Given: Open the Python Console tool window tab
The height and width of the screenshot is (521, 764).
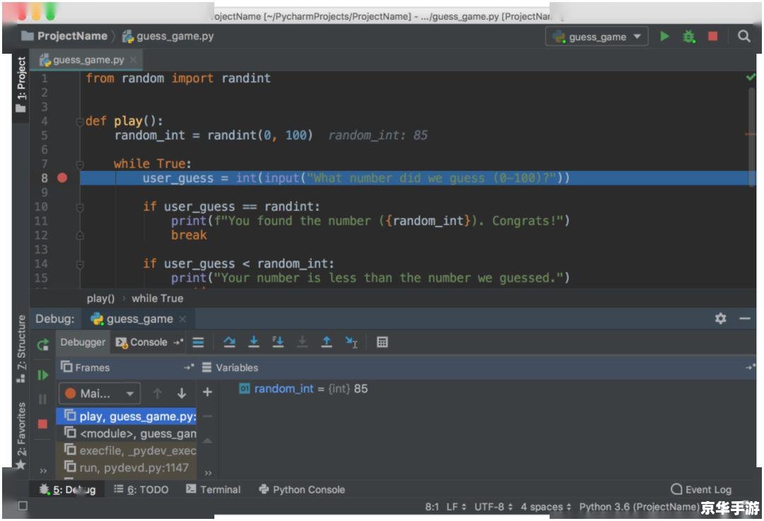Looking at the screenshot, I should point(301,490).
